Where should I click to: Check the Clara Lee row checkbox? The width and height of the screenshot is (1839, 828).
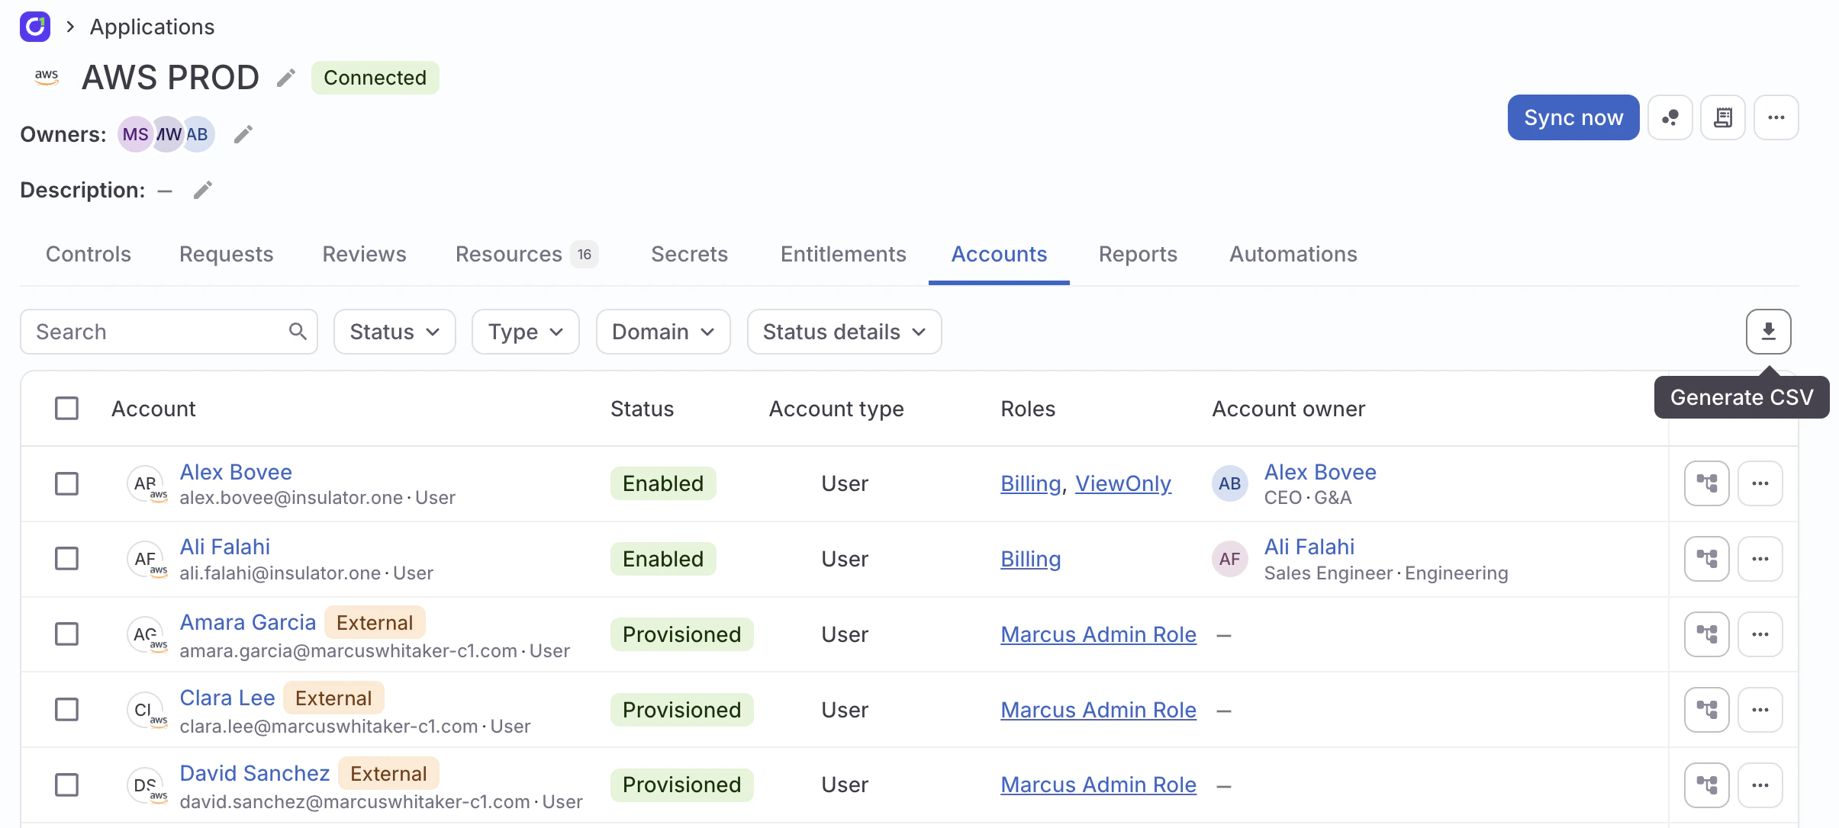[x=67, y=709]
